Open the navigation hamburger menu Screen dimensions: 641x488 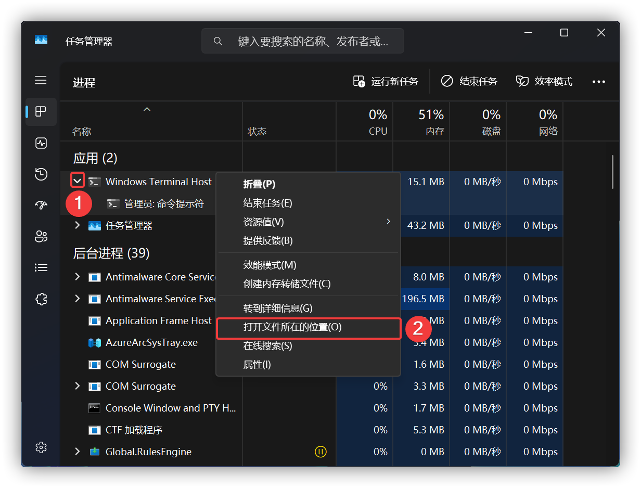point(41,80)
